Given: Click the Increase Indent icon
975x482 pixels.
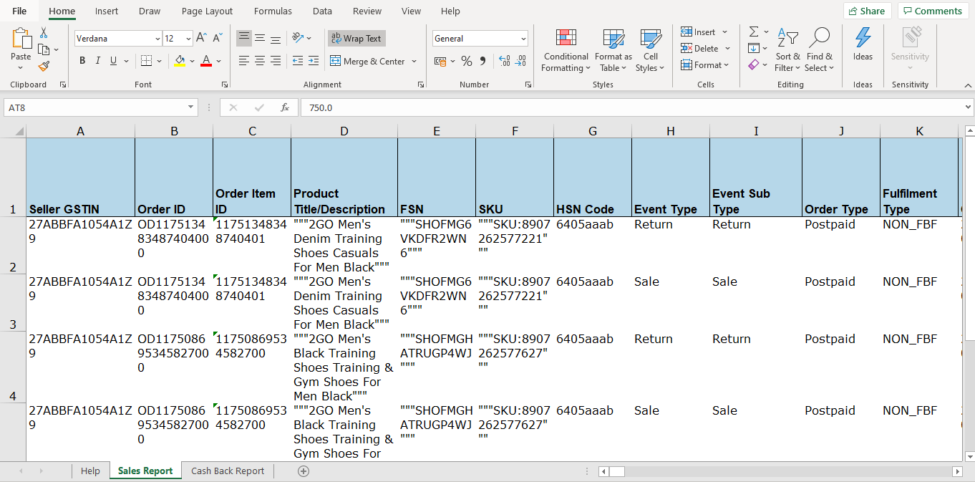Looking at the screenshot, I should [x=314, y=61].
